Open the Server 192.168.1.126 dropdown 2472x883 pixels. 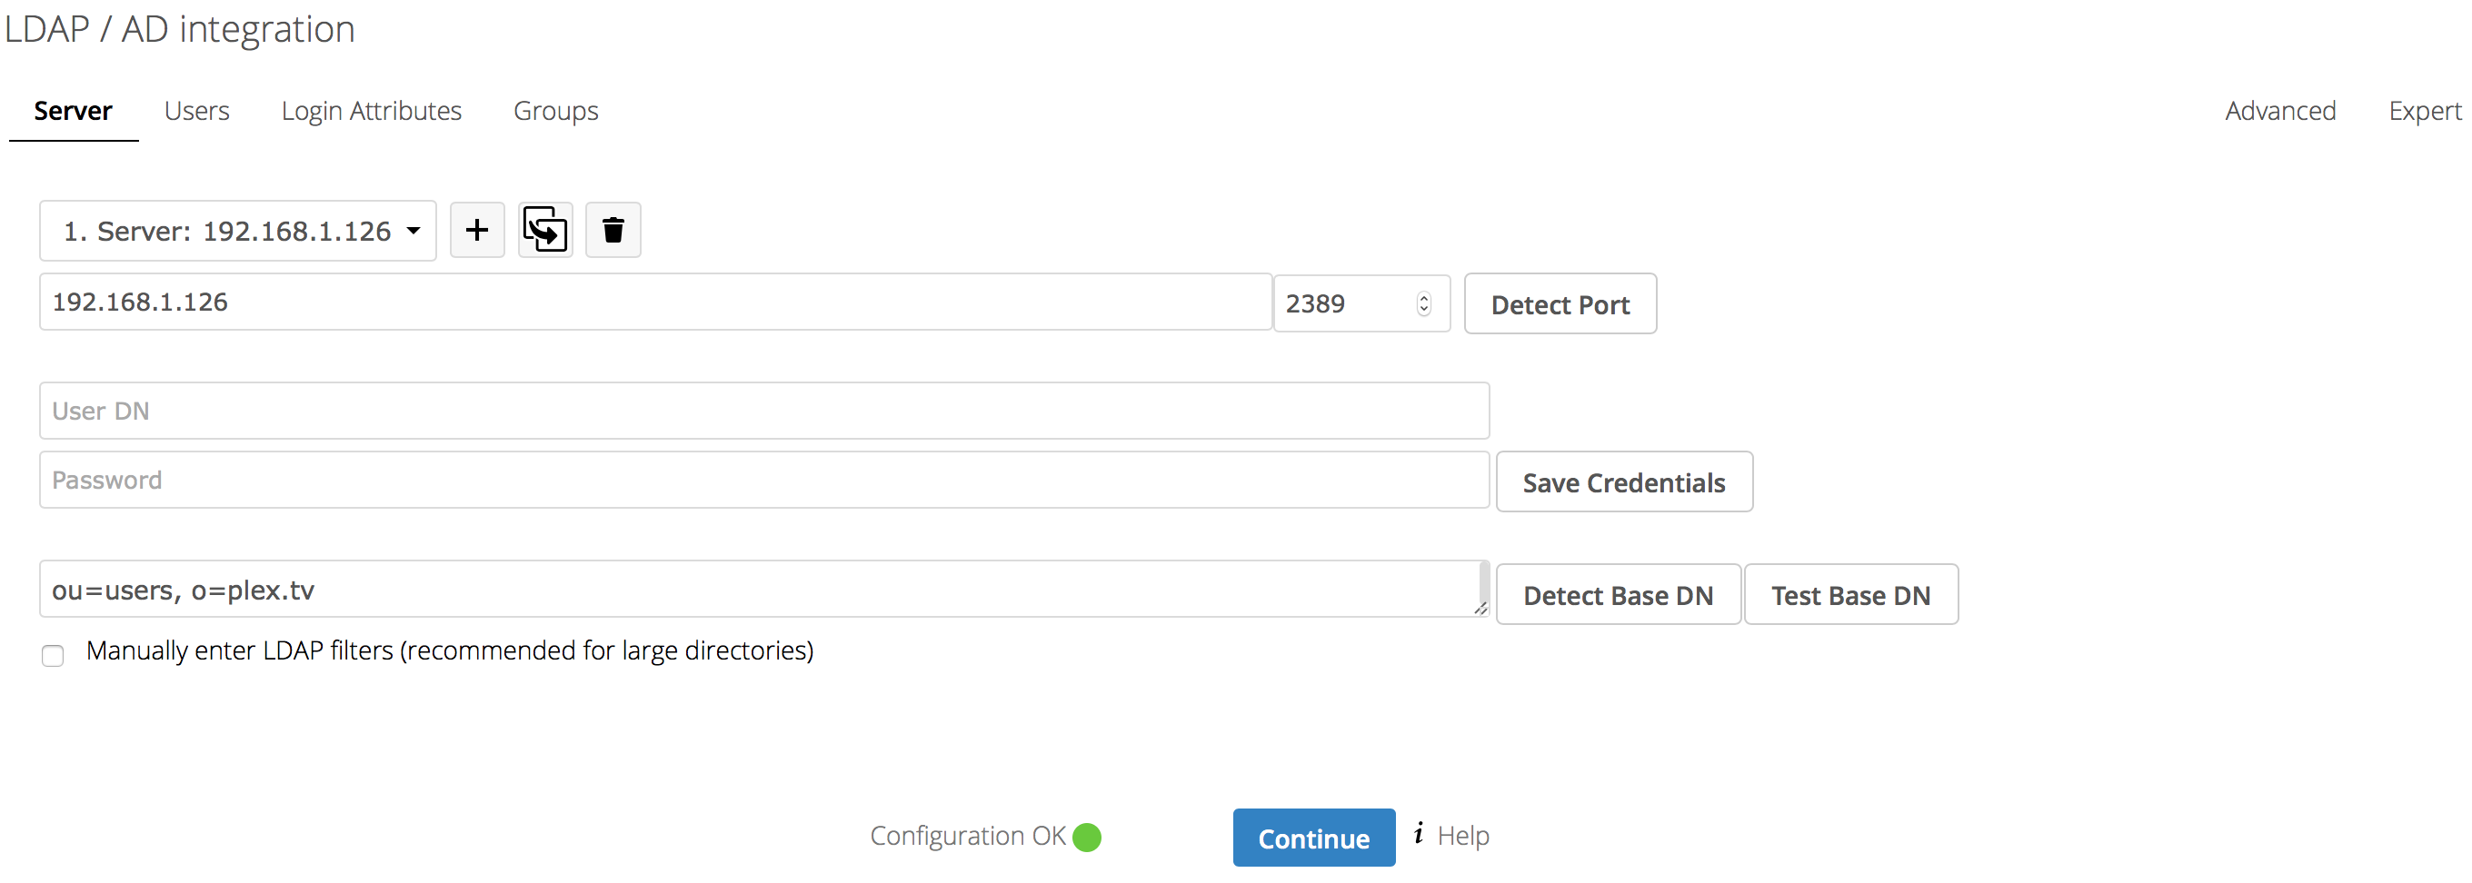[x=238, y=231]
